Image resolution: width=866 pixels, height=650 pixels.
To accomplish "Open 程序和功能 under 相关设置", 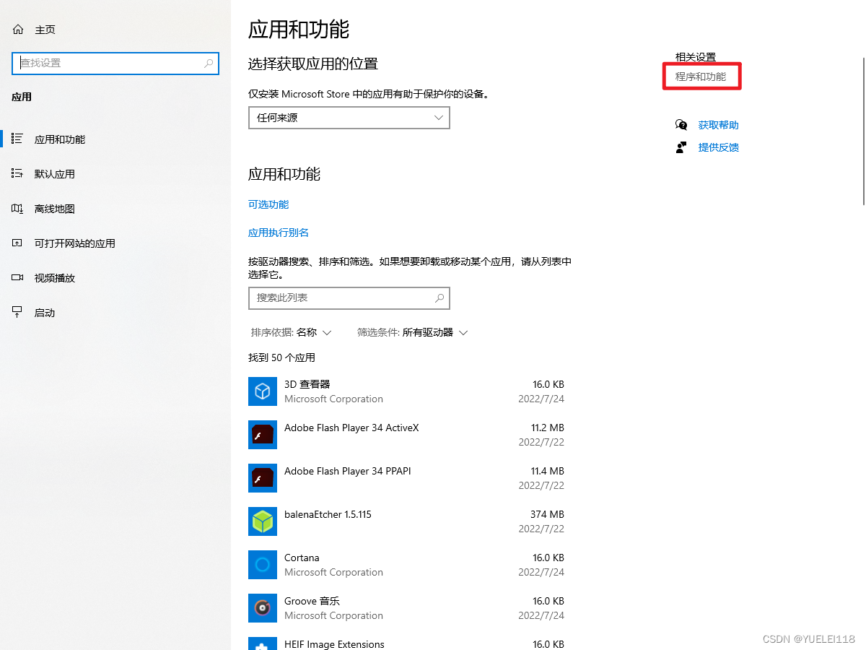I will 701,76.
